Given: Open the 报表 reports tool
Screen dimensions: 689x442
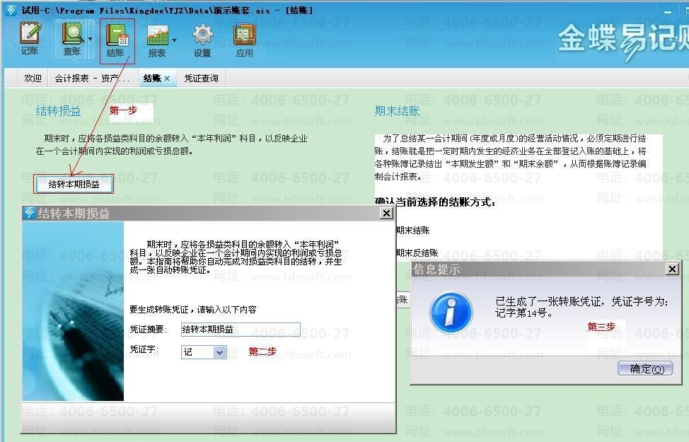Looking at the screenshot, I should pos(157,41).
